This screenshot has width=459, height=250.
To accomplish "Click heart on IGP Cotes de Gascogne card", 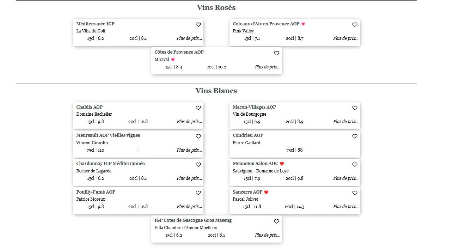I will point(276,221).
